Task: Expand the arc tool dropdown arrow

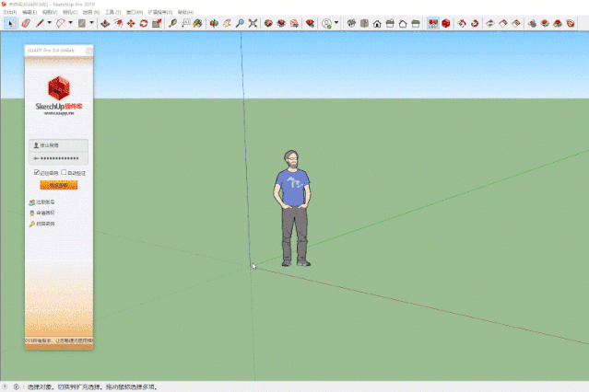Action: pos(70,23)
